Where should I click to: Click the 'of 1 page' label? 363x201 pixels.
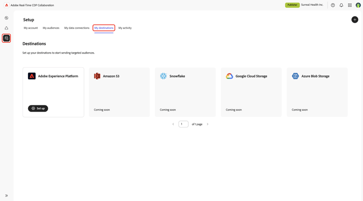point(197,124)
